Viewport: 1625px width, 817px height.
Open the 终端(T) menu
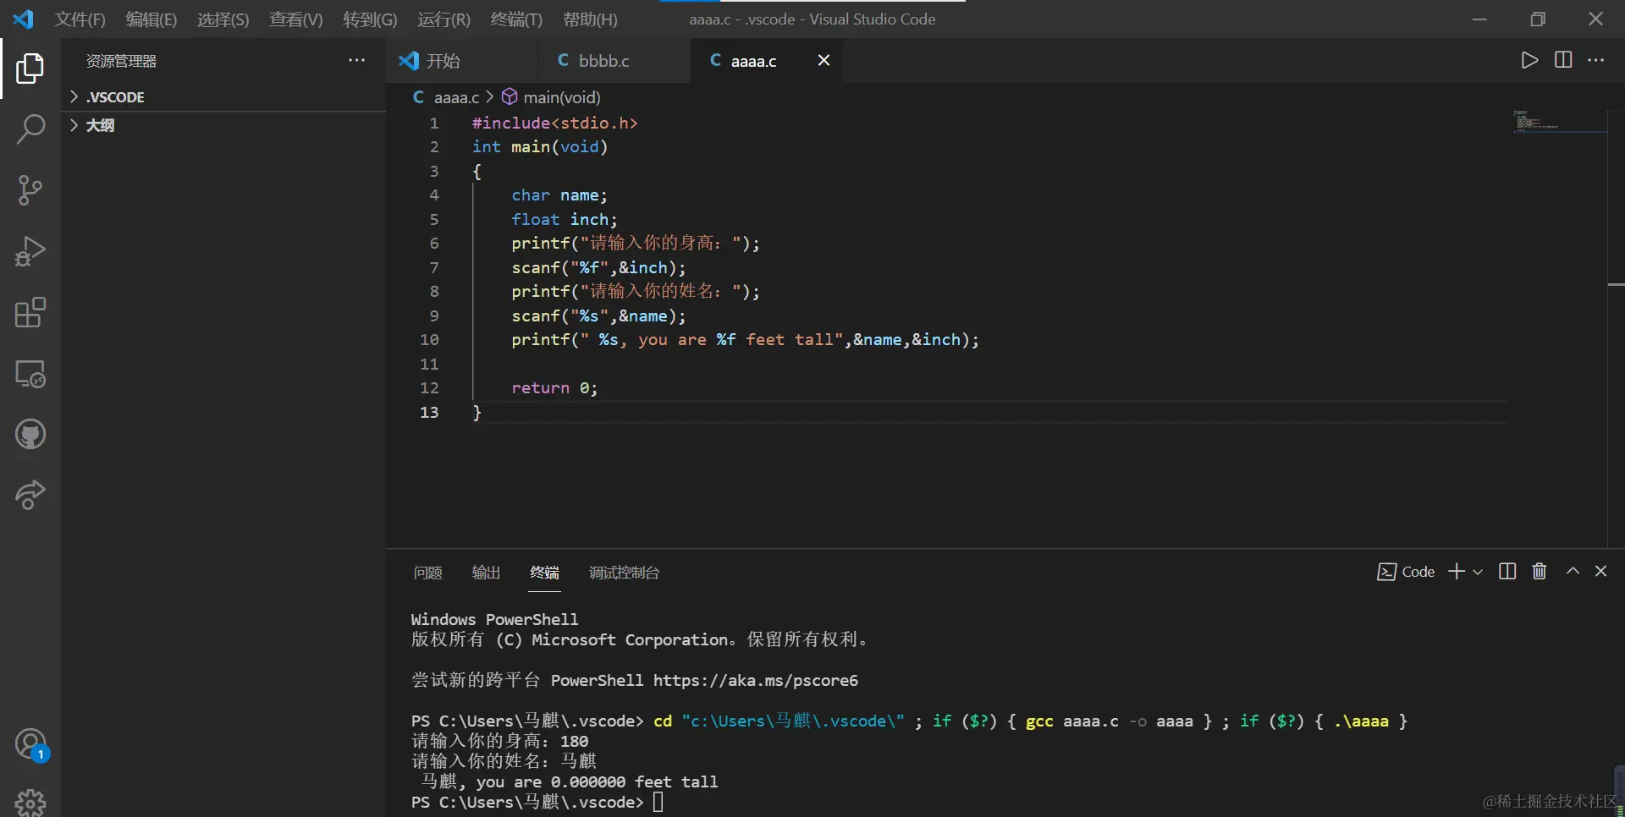516,19
